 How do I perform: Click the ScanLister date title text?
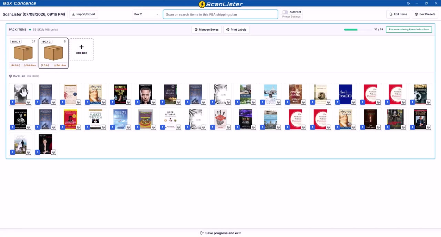pyautogui.click(x=34, y=14)
